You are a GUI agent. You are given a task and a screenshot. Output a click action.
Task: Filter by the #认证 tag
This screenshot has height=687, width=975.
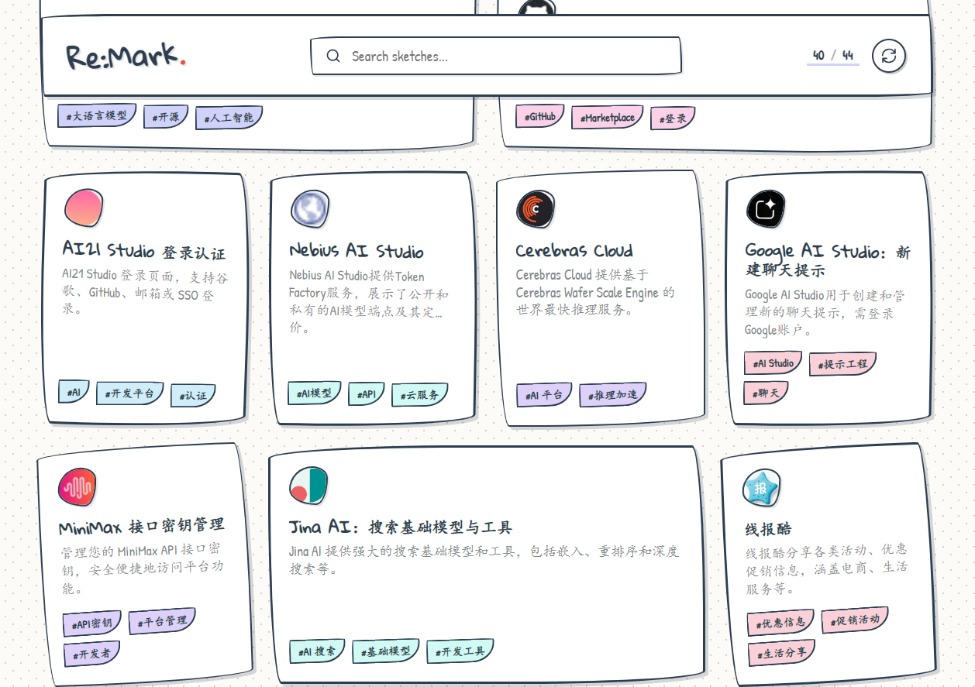click(x=193, y=395)
